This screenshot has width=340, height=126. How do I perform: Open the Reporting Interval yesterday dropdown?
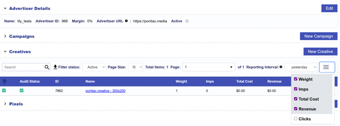click(x=301, y=67)
